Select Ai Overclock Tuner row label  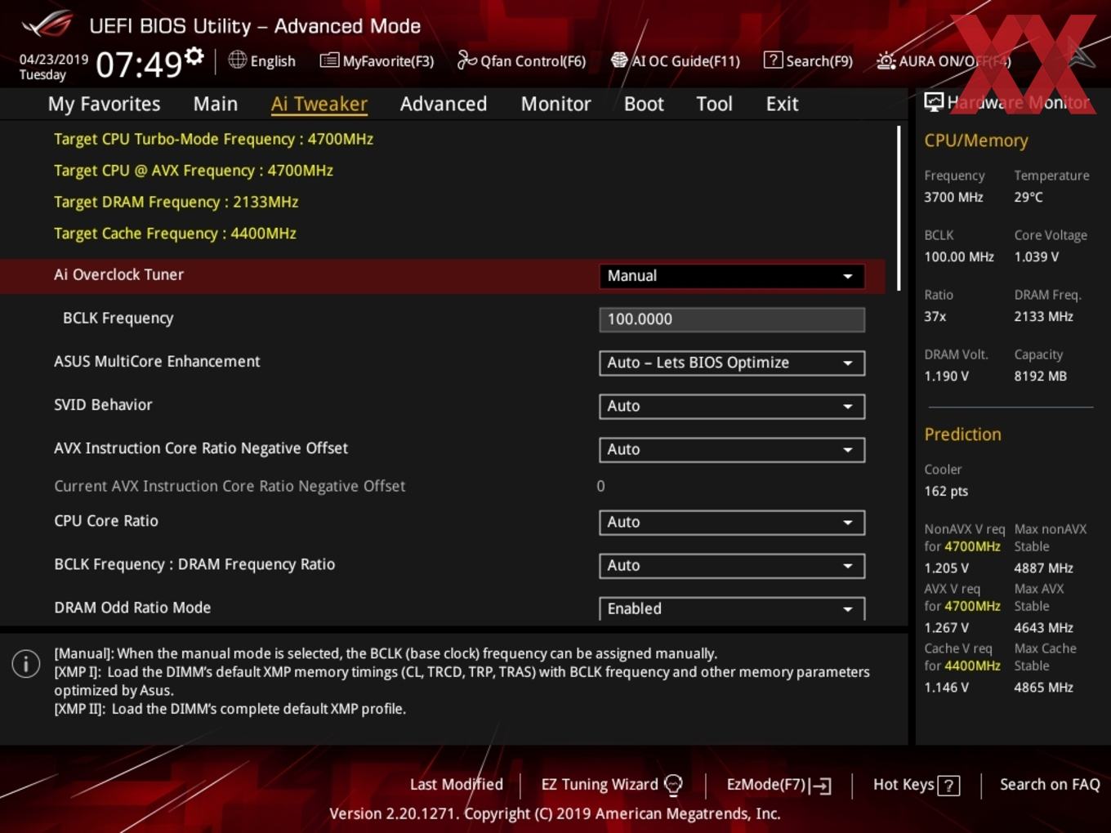coord(118,274)
